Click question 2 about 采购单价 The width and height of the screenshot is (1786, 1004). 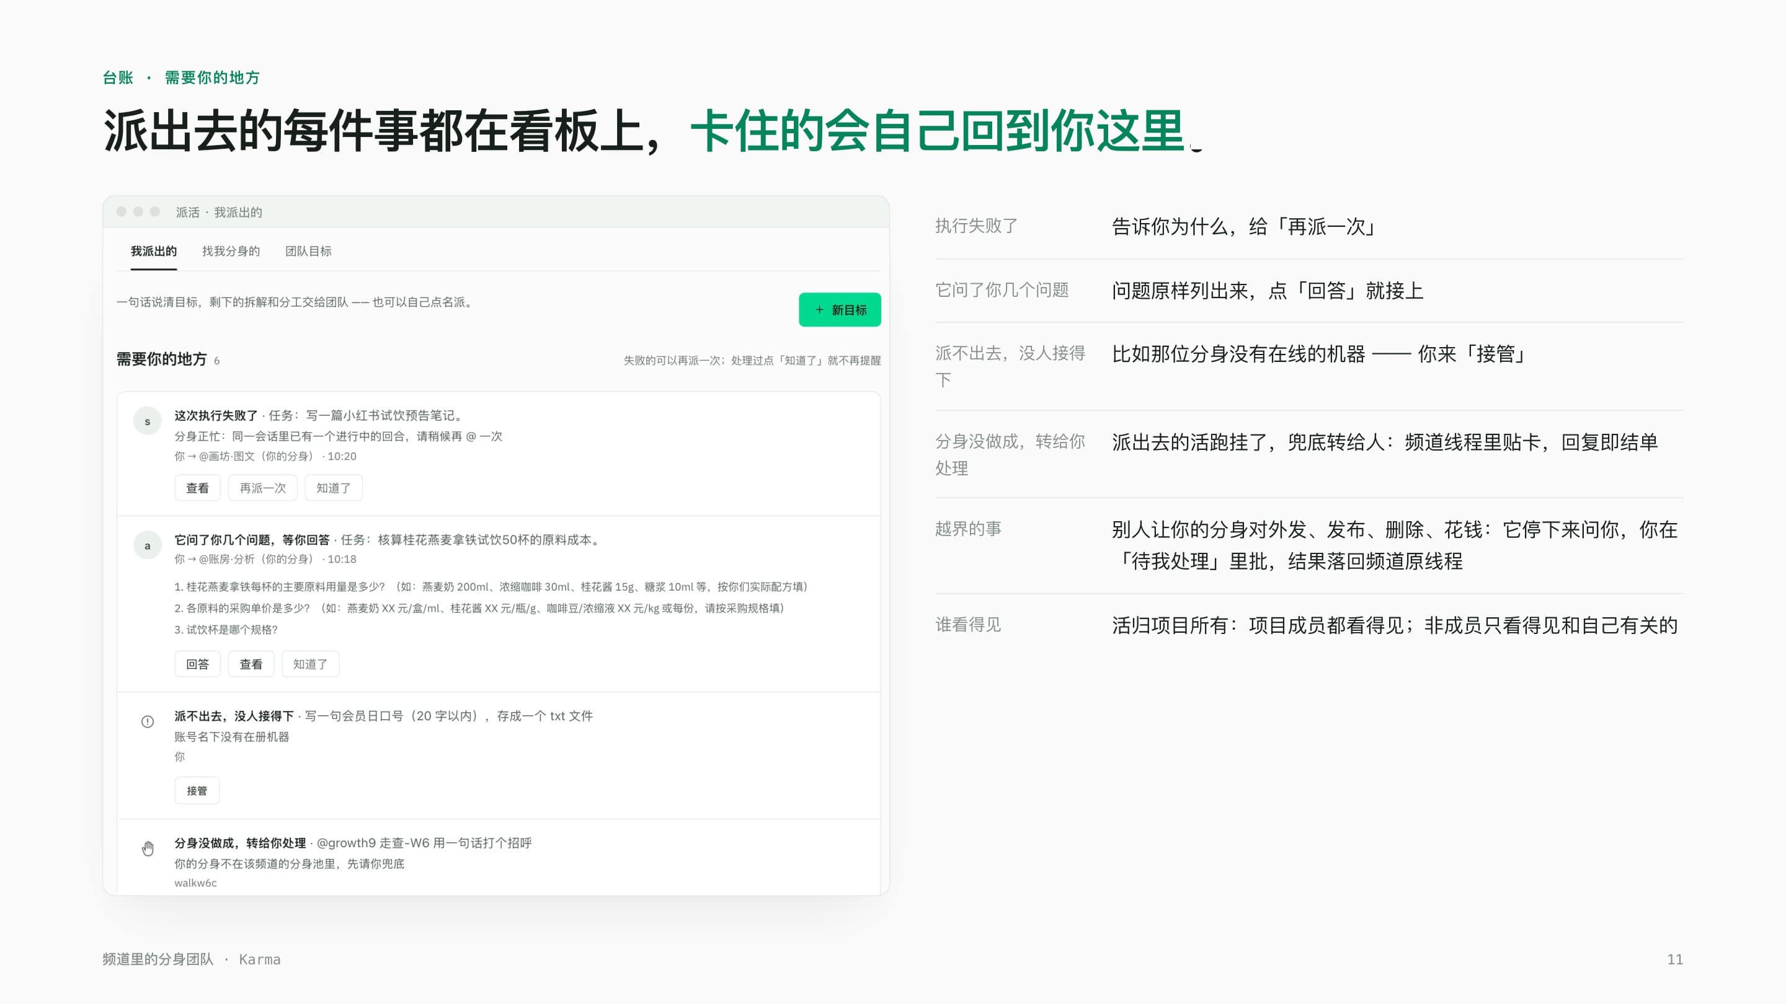[479, 607]
